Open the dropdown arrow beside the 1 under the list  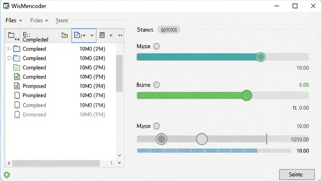tap(119, 163)
